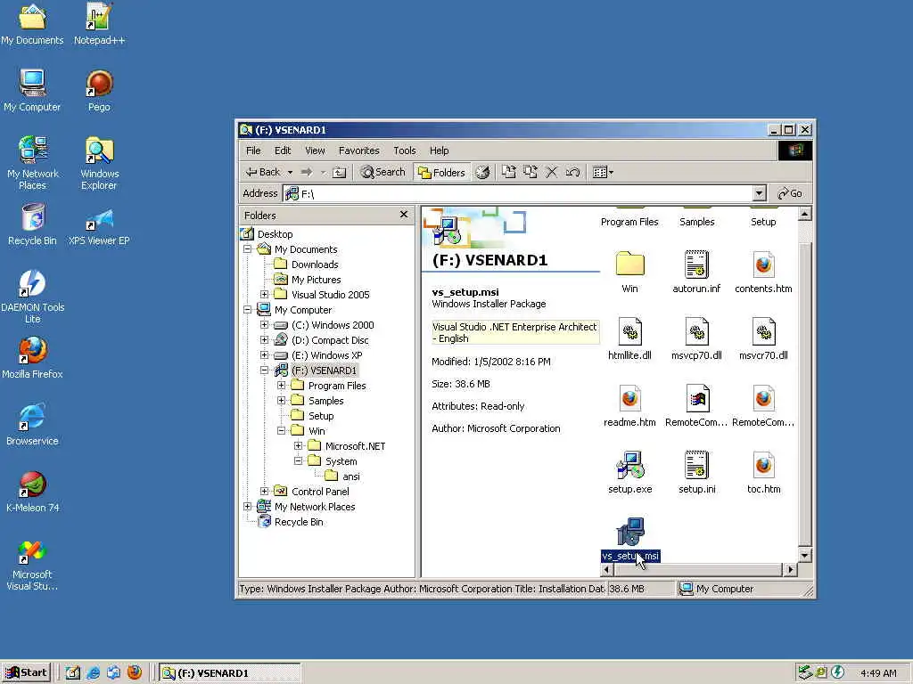The width and height of the screenshot is (913, 684).
Task: Select the readme.htm file
Action: 630,405
